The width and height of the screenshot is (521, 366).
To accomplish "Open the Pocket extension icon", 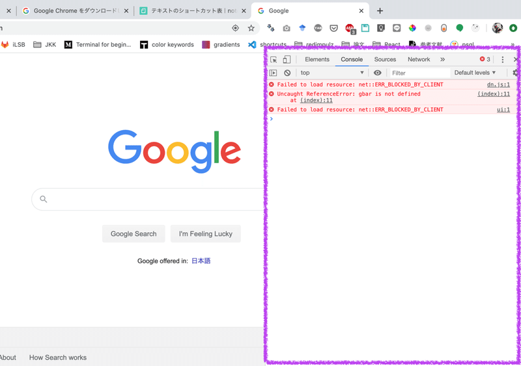I will (333, 28).
